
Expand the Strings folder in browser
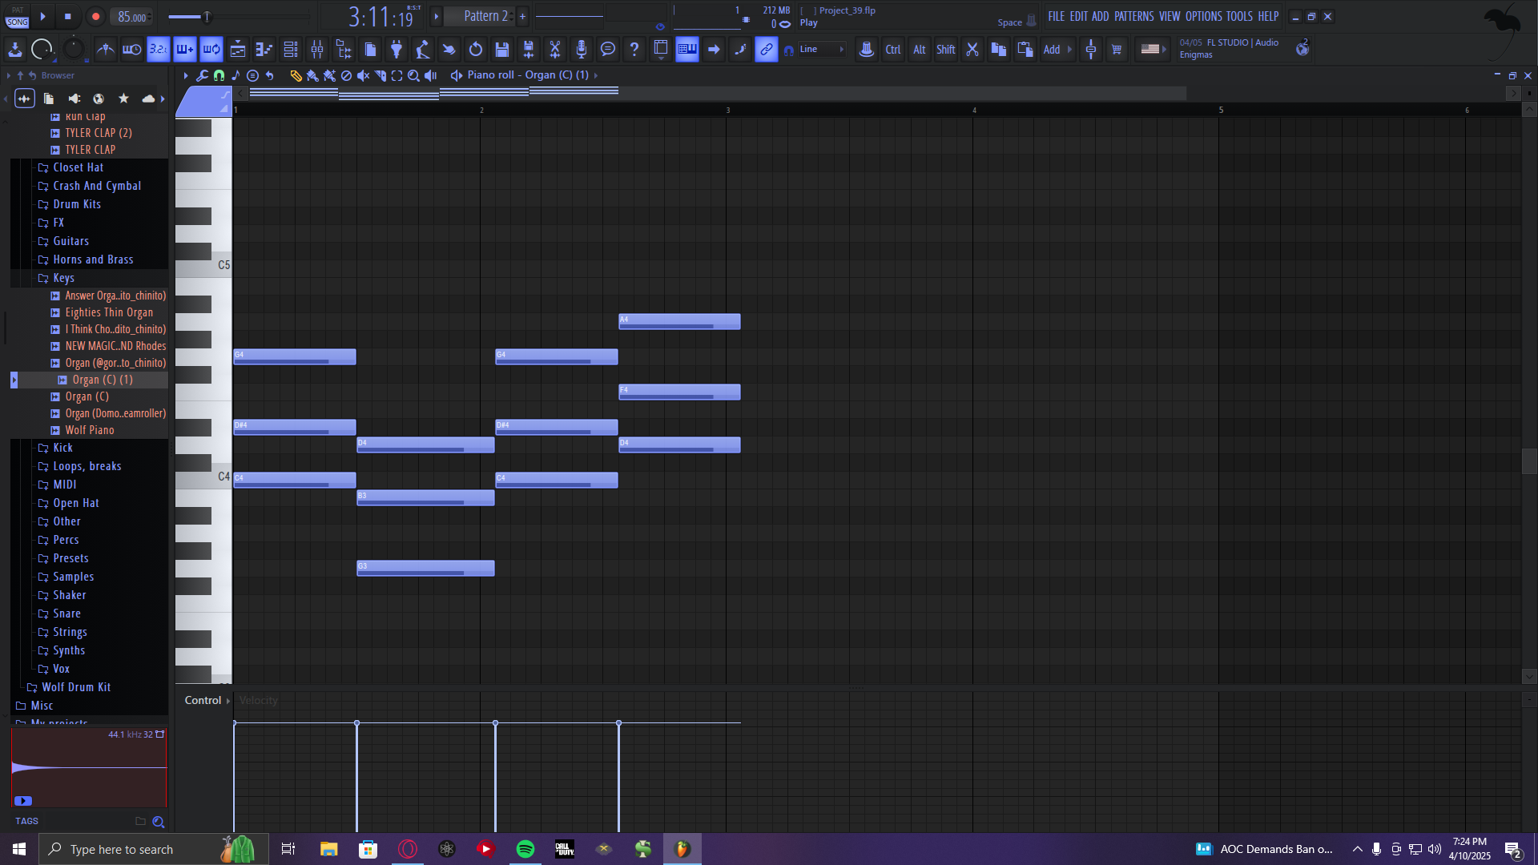[70, 632]
